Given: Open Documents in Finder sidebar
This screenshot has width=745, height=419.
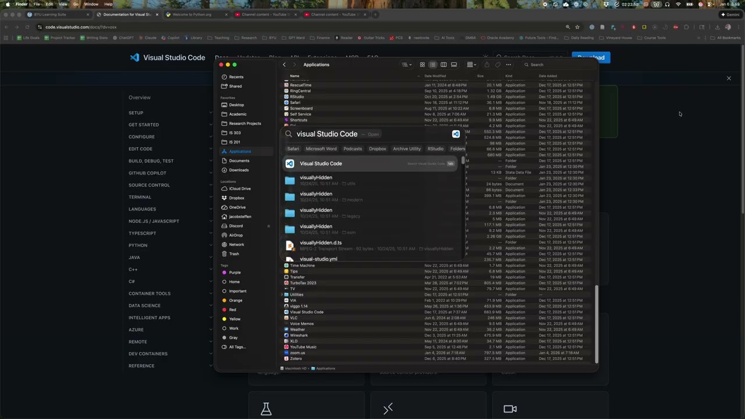Looking at the screenshot, I should 239,161.
